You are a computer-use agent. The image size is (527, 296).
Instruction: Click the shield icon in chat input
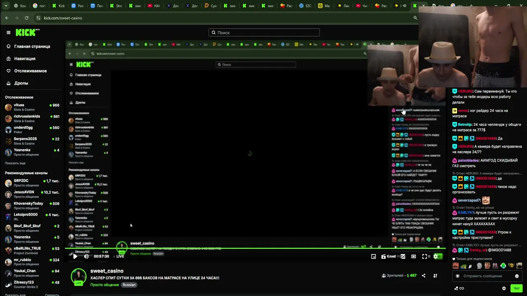click(457, 276)
